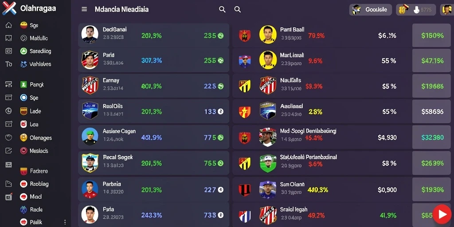Open the hamburger menu next to Mdancla Nleadiaia

[84, 9]
